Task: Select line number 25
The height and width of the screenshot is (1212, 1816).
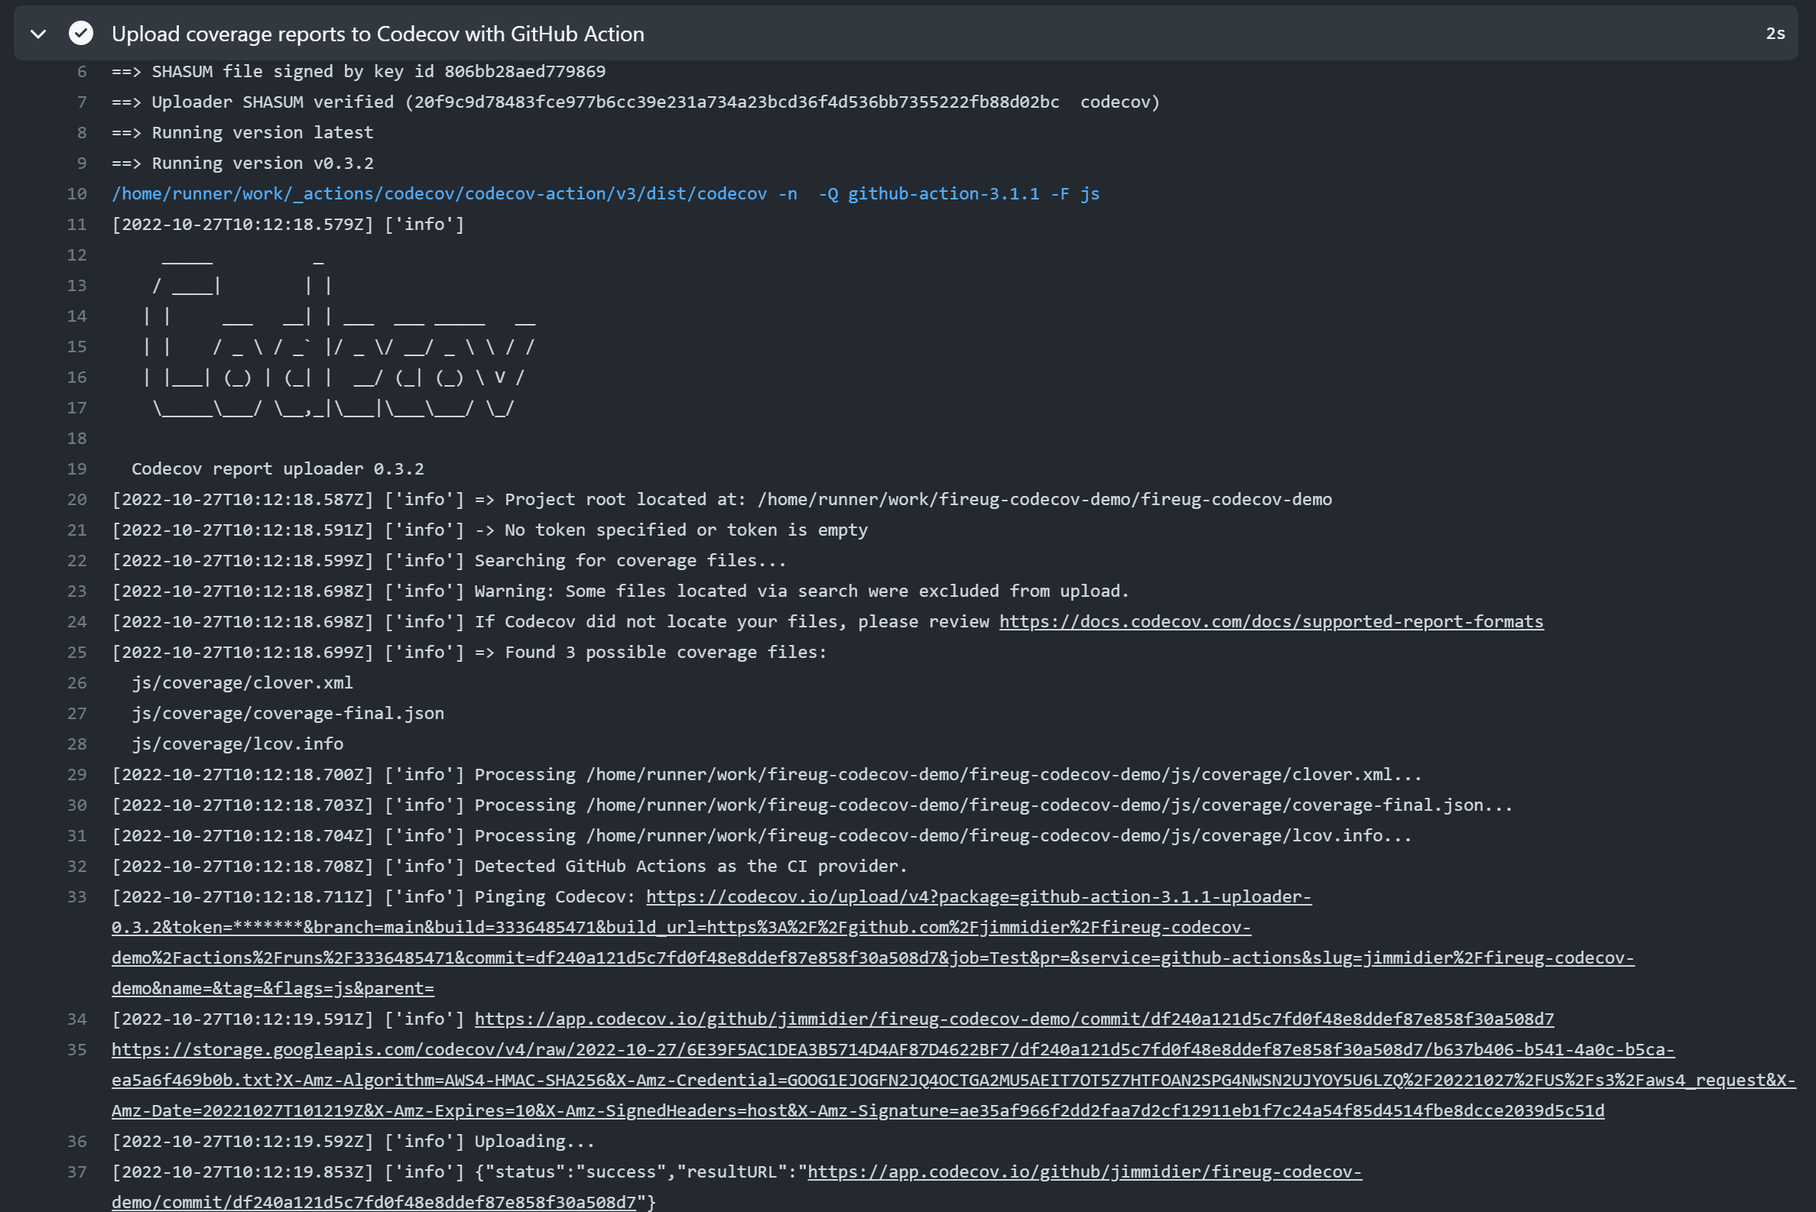Action: tap(76, 652)
